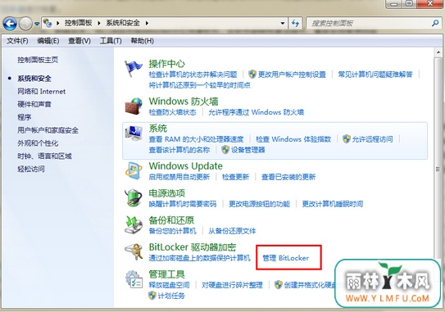Click 检查更新 link

(x=235, y=177)
